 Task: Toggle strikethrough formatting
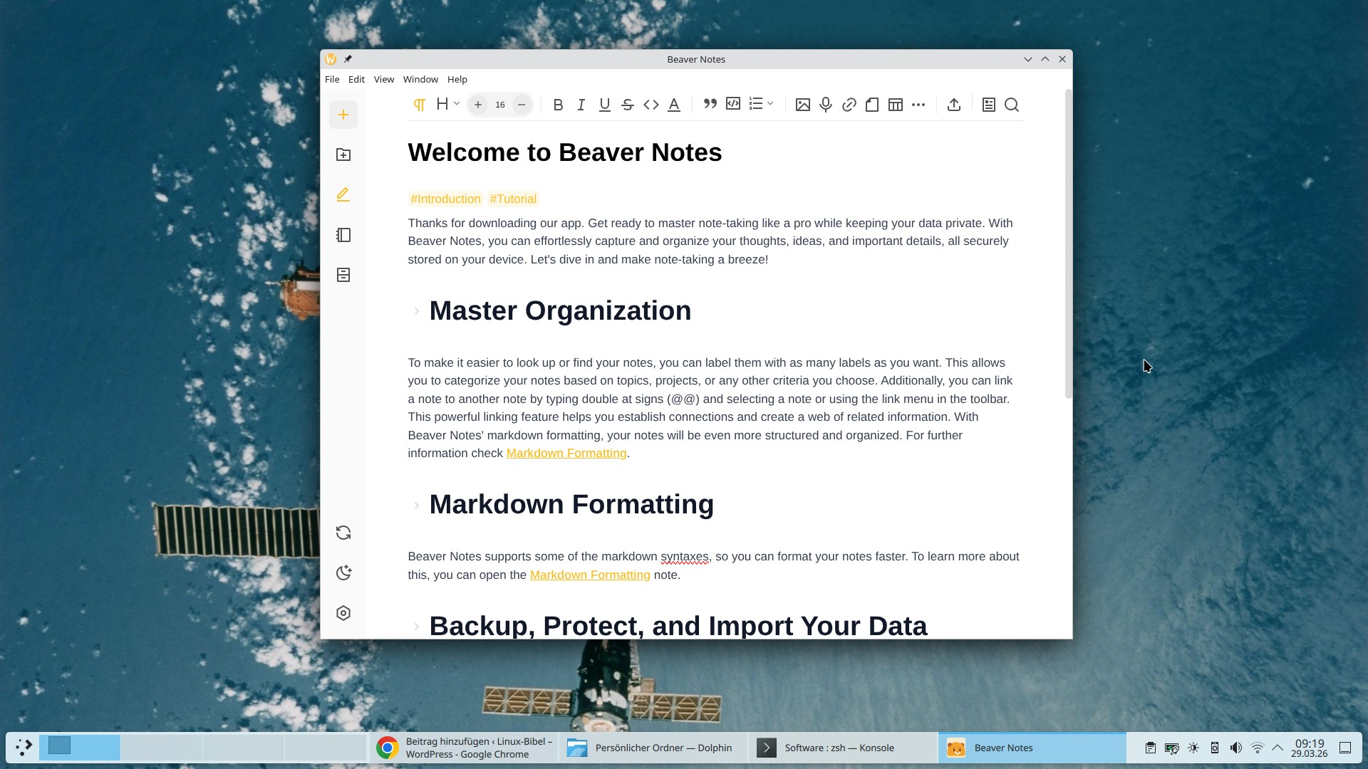627,105
